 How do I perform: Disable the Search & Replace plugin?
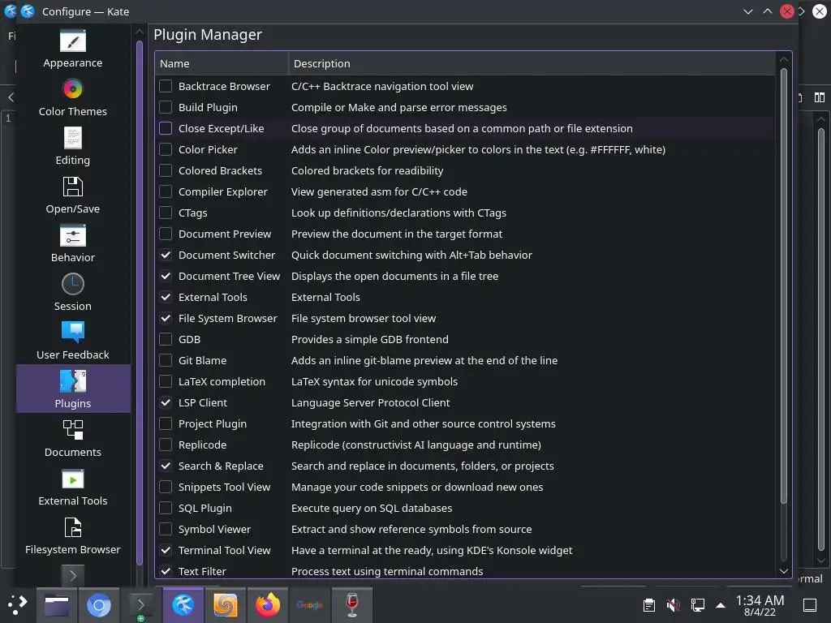pos(166,466)
